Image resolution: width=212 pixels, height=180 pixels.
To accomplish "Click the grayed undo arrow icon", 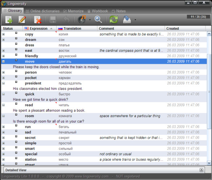I will pos(67,20).
